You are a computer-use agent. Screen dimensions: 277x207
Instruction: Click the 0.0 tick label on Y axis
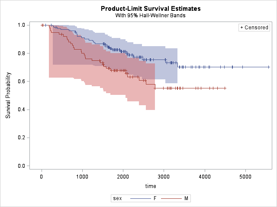pyautogui.click(x=21, y=166)
